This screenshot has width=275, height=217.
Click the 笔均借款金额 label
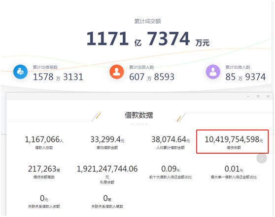click(107, 148)
